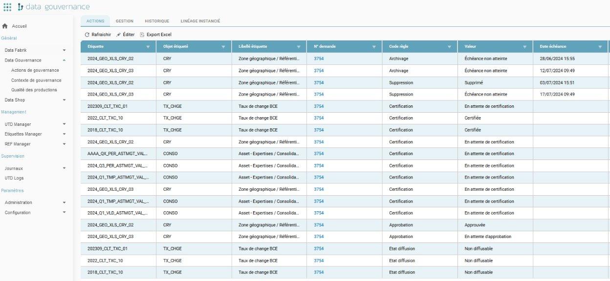Open Qualité des productions in sidebar
Image resolution: width=610 pixels, height=281 pixels.
pos(34,90)
